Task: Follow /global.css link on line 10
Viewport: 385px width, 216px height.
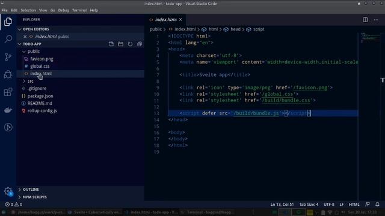Action: click(x=277, y=94)
